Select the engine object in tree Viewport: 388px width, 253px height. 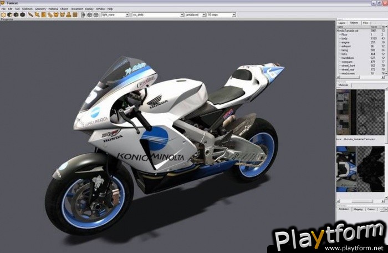(x=345, y=42)
